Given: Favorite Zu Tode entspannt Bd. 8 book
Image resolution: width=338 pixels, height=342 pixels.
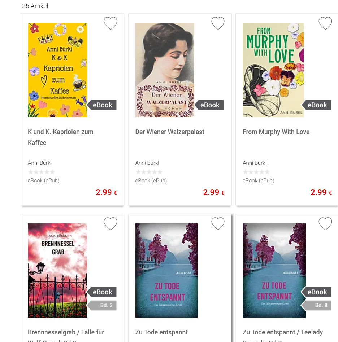Looking at the screenshot, I should click(x=325, y=223).
